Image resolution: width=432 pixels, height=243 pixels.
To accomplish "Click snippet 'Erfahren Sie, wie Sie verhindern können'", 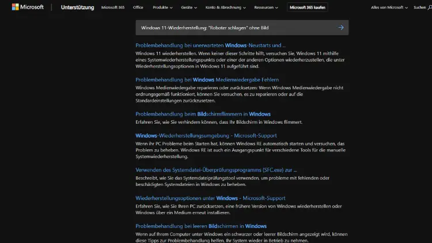I will coord(219,122).
